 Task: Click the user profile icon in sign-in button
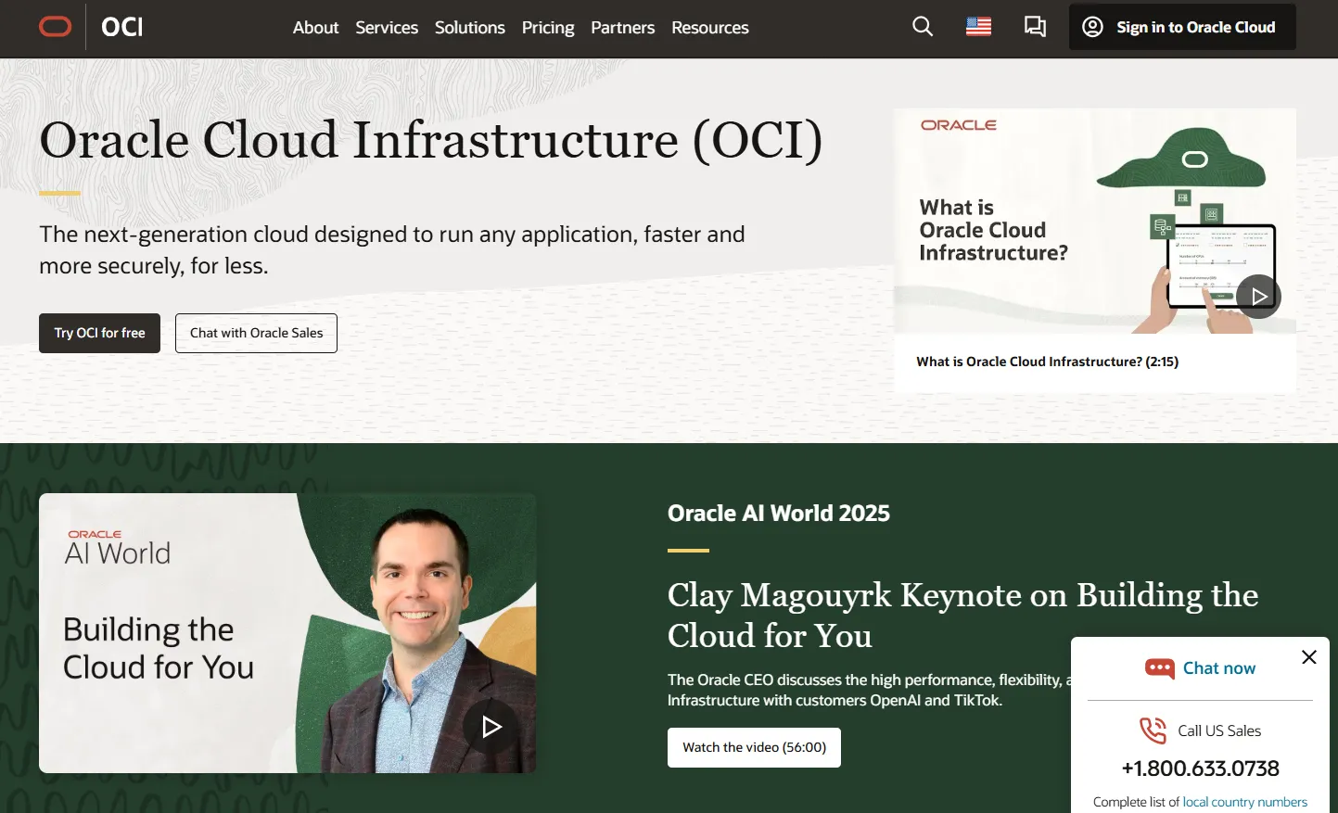1092,27
